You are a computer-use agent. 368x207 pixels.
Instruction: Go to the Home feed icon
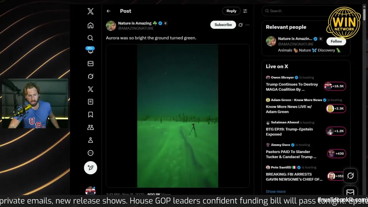pos(91,25)
